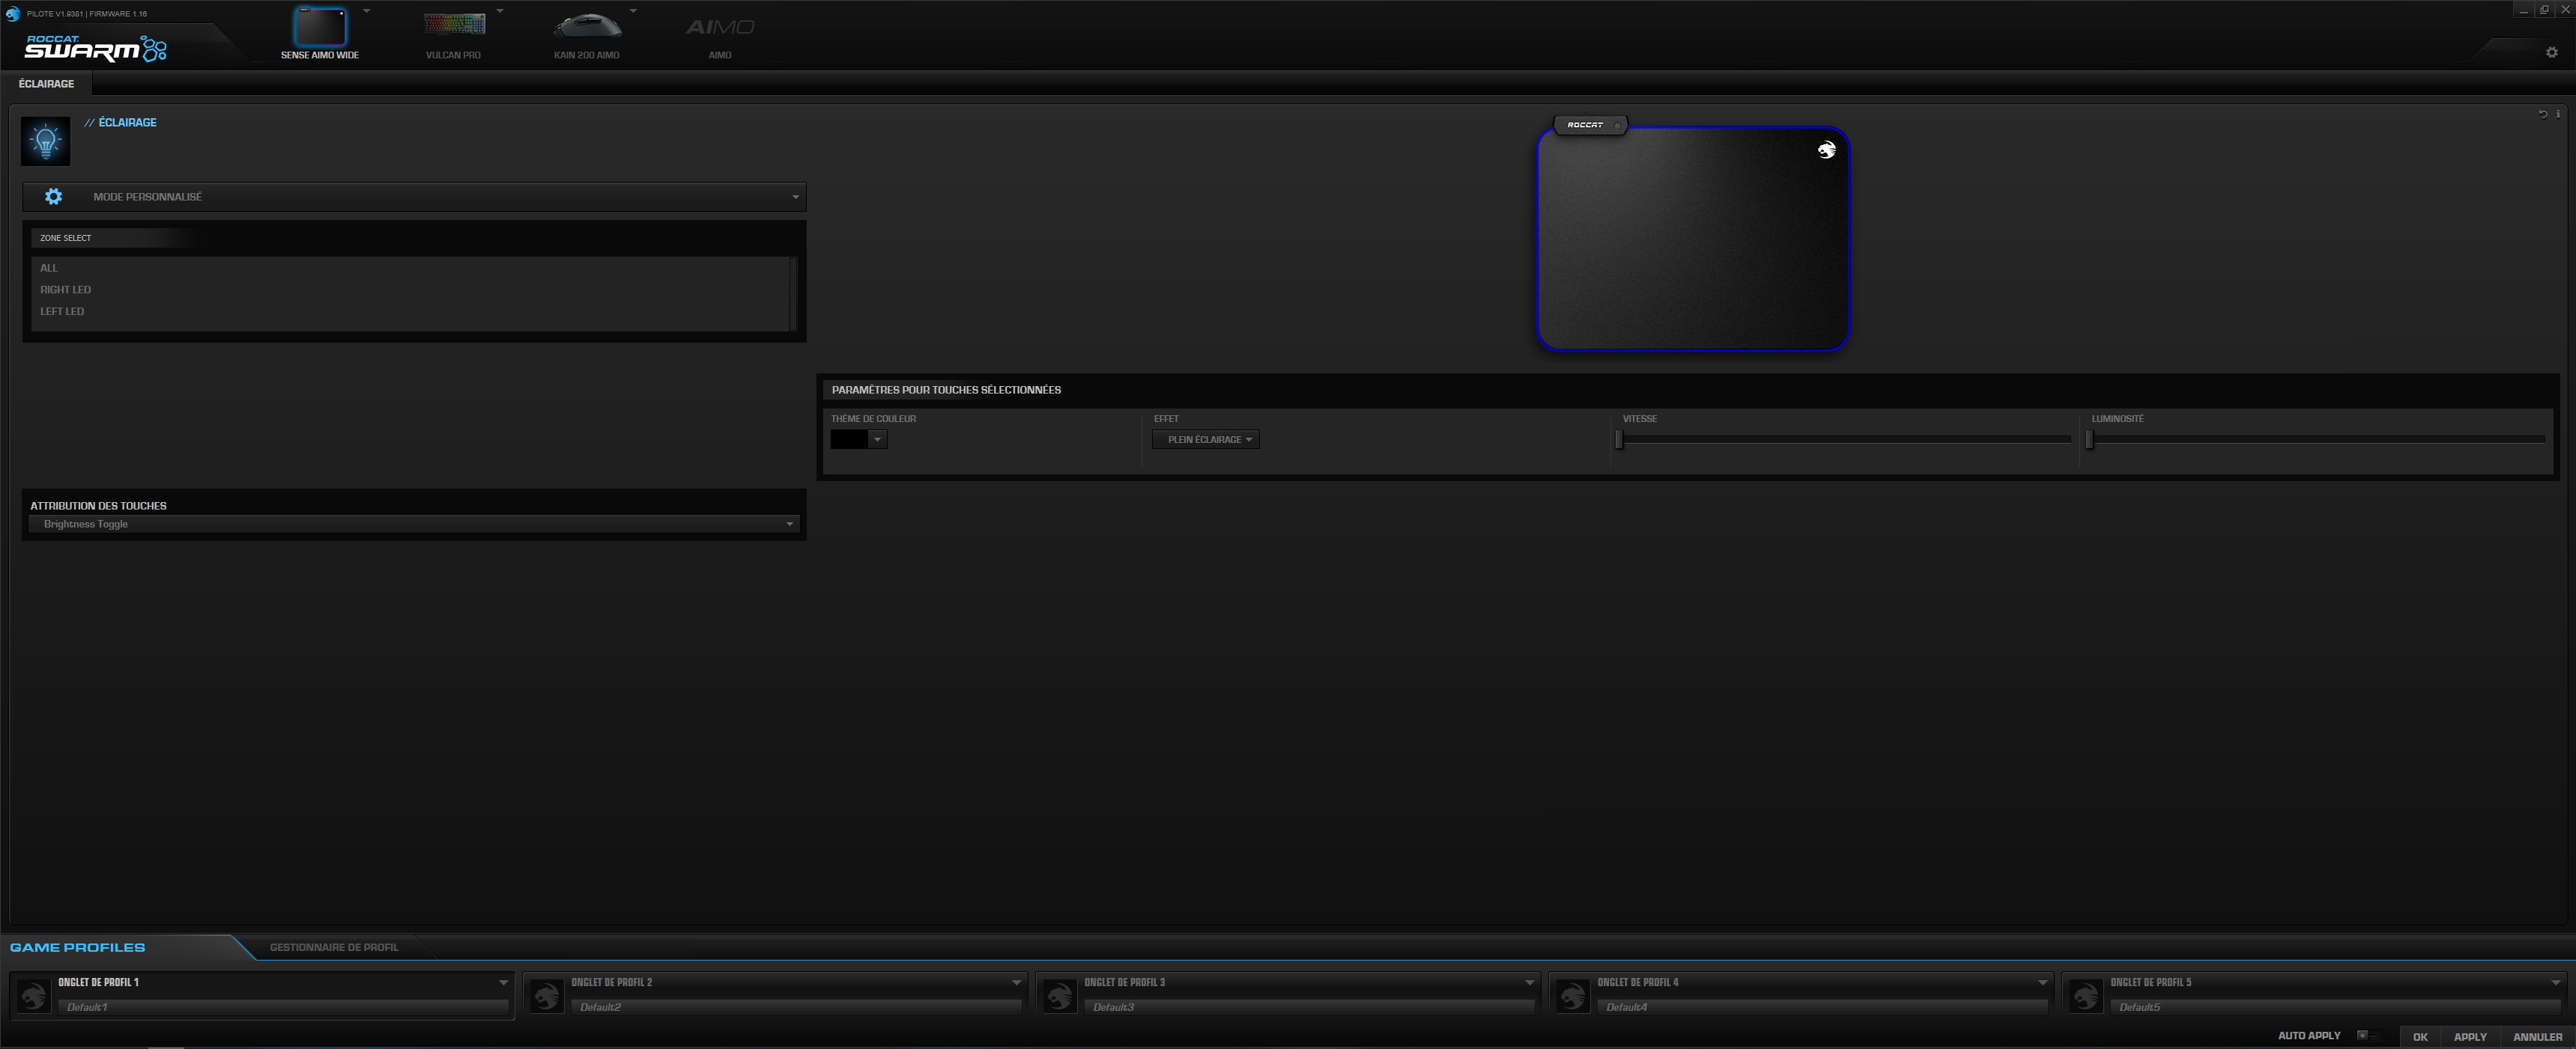
Task: Expand the Onglet de Profil 2 arrow
Action: coord(1016,982)
